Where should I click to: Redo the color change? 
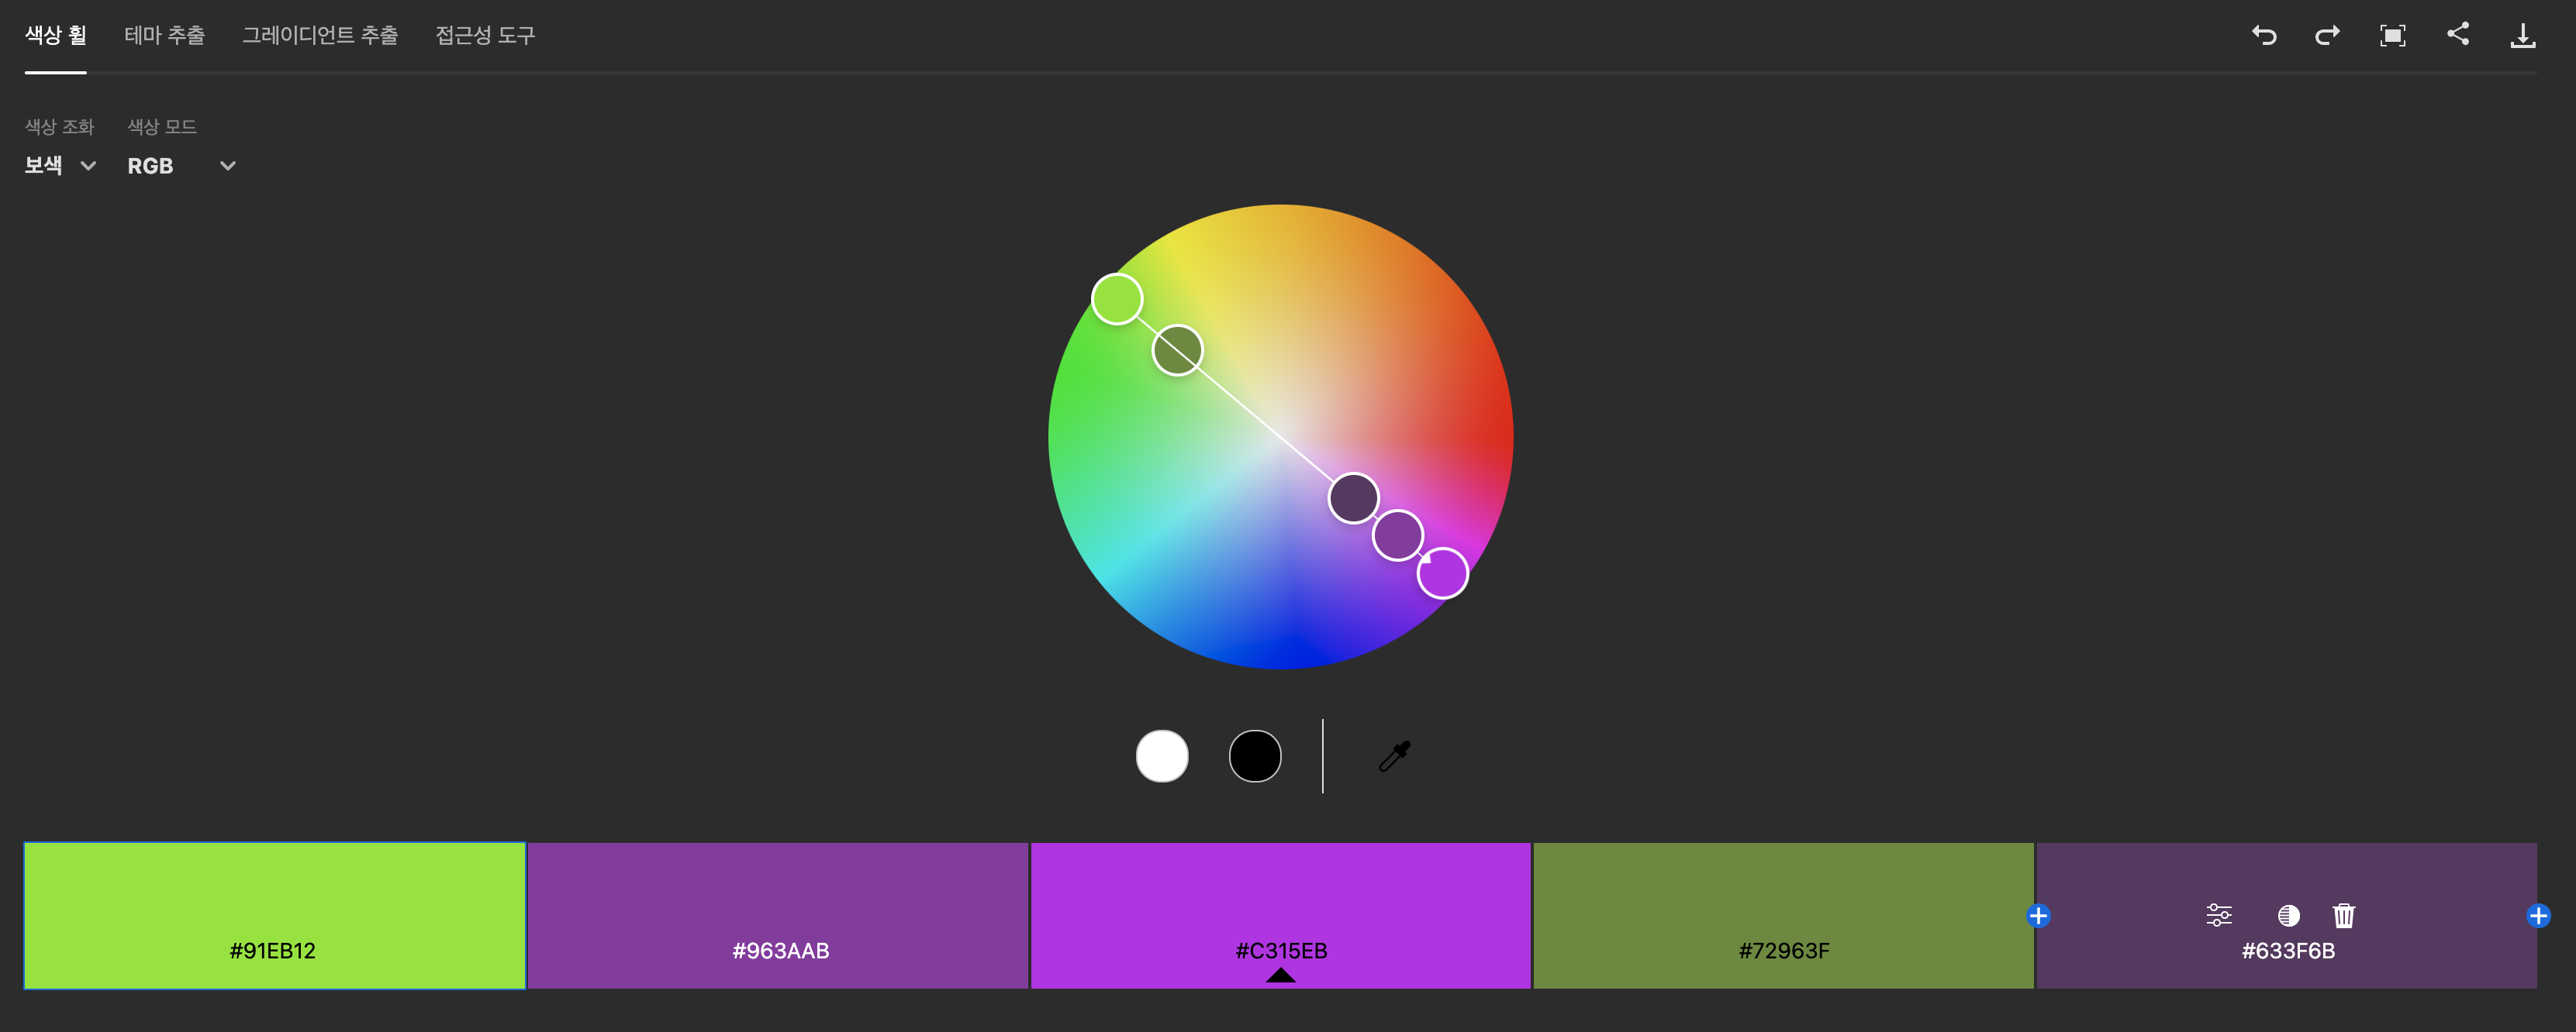pyautogui.click(x=2328, y=36)
